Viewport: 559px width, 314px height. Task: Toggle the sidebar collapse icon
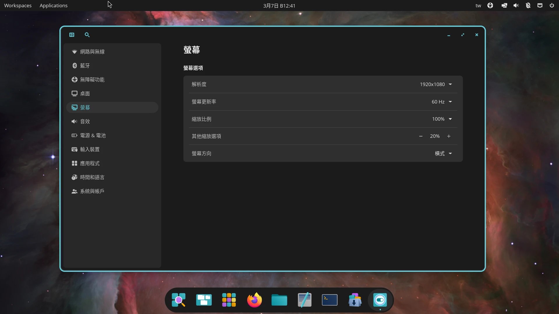coord(72,35)
